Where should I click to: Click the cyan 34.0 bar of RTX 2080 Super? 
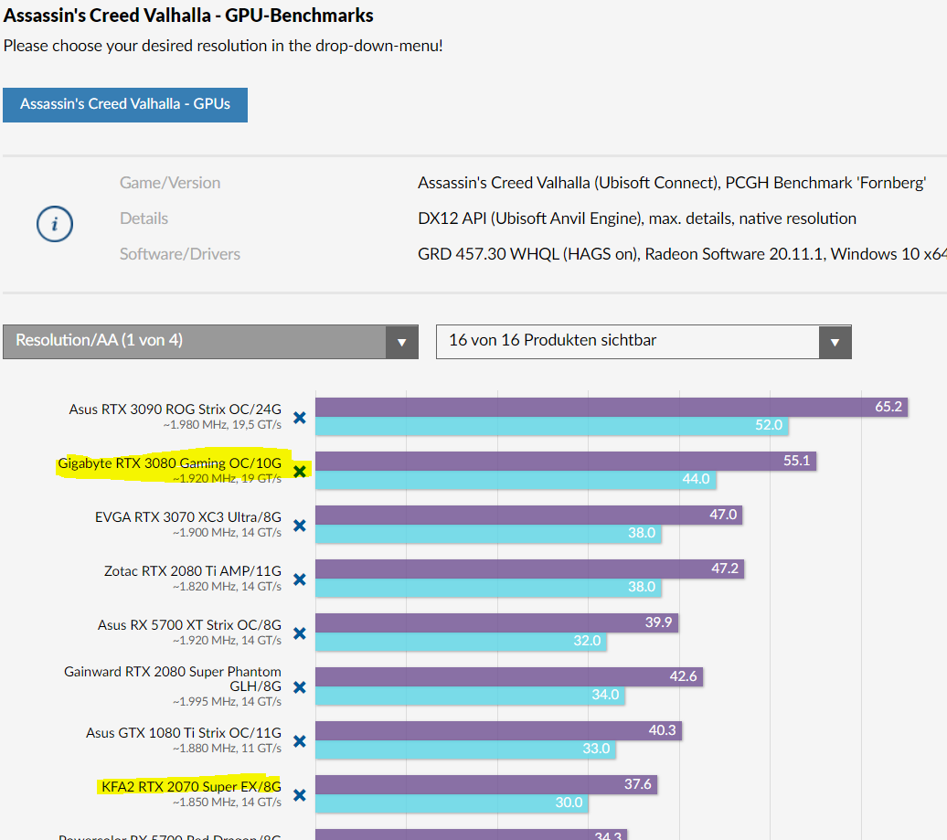[x=470, y=695]
